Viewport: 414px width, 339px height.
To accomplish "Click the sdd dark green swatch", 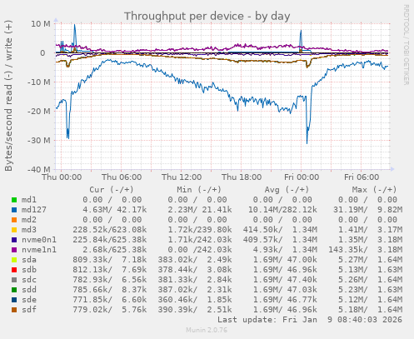I will [x=14, y=290].
